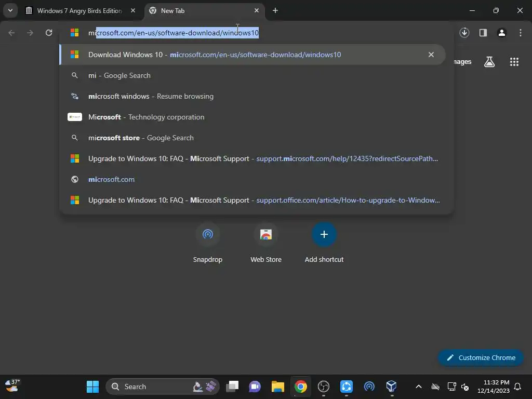Go forward with the forward arrow
The width and height of the screenshot is (532, 399).
tap(30, 33)
